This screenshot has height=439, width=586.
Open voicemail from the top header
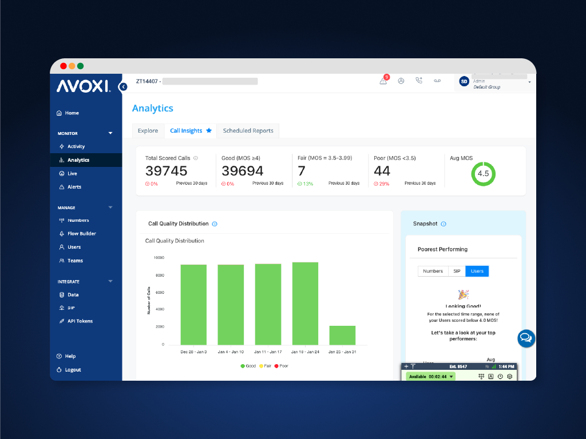point(437,81)
